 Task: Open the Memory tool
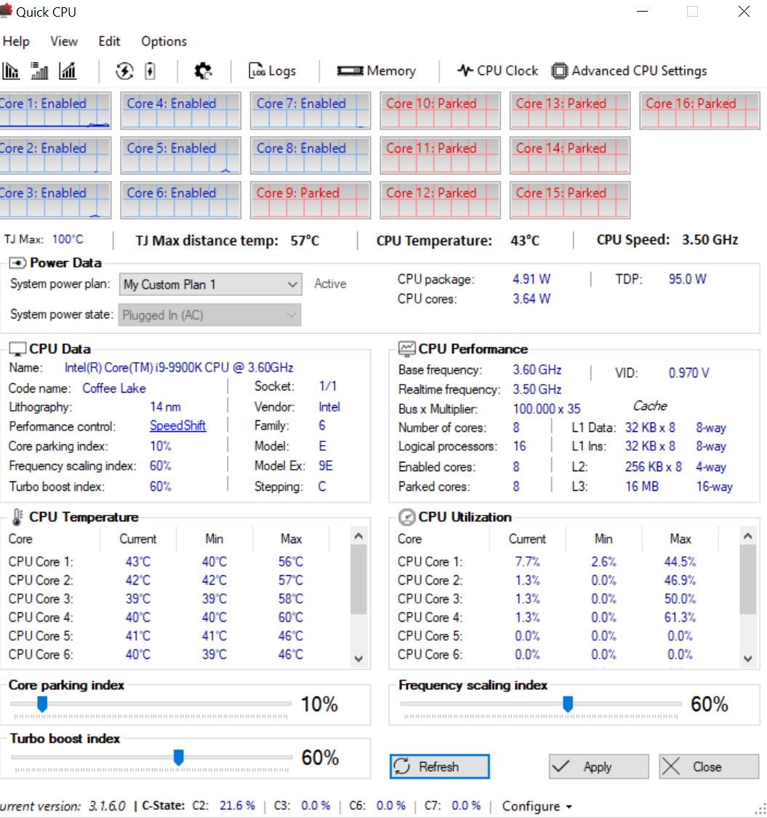(x=376, y=71)
